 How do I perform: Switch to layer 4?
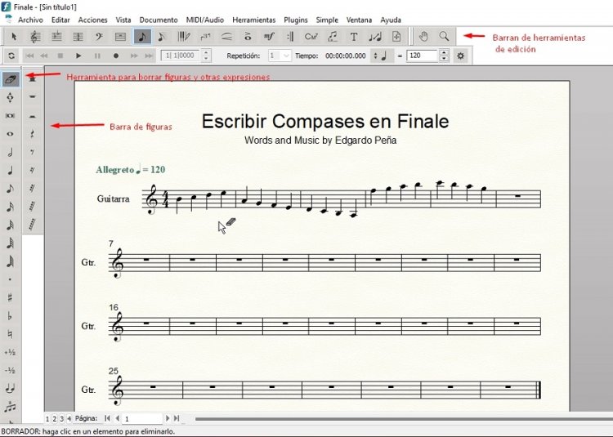point(69,419)
